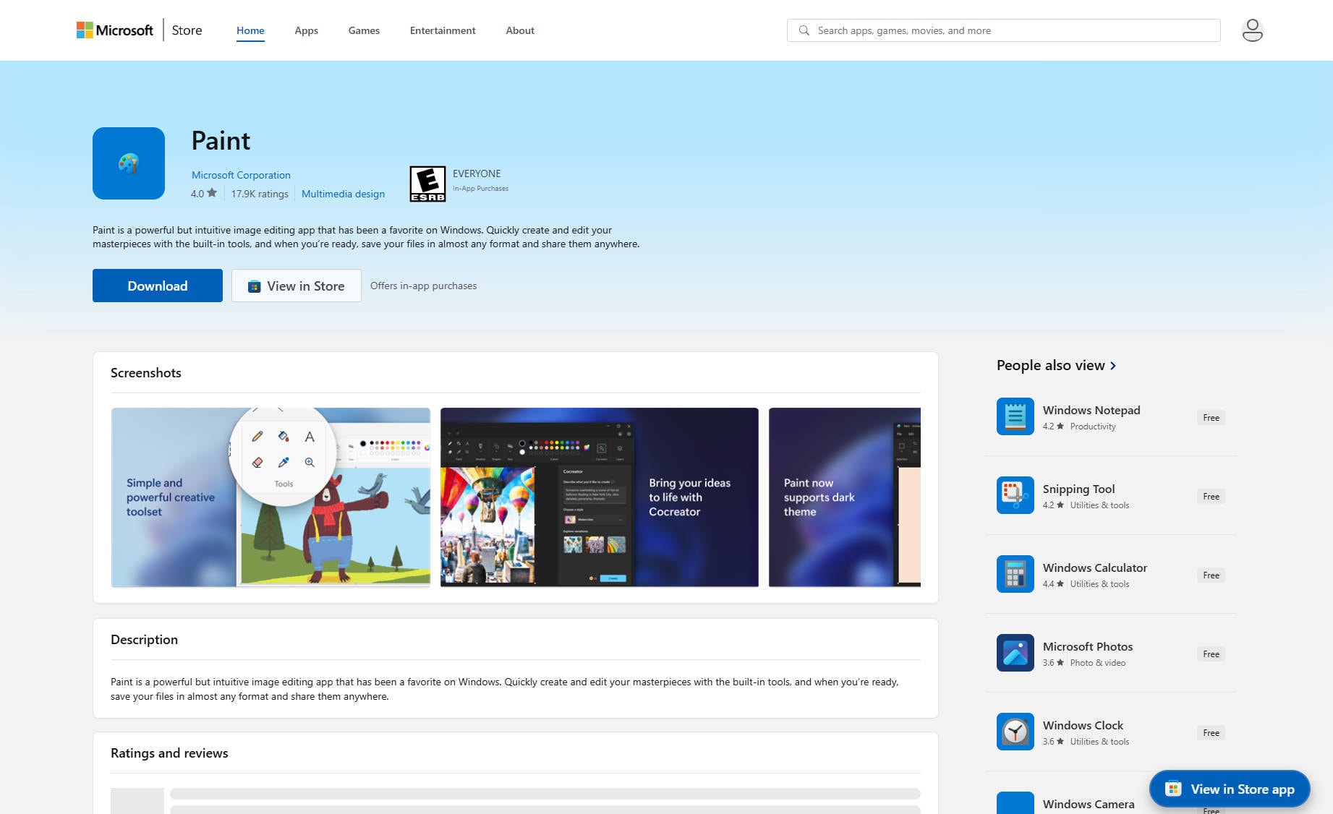Image resolution: width=1333 pixels, height=814 pixels.
Task: Open Microsoft Photos app icon
Action: pos(1015,653)
